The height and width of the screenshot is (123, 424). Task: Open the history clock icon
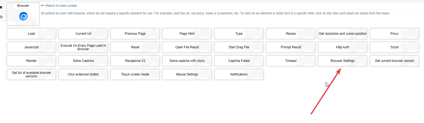(1, 17)
